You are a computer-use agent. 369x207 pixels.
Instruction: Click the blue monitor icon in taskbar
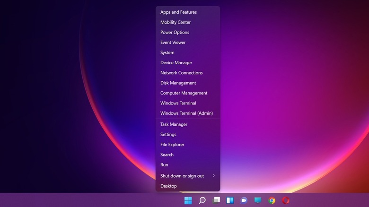(x=258, y=200)
